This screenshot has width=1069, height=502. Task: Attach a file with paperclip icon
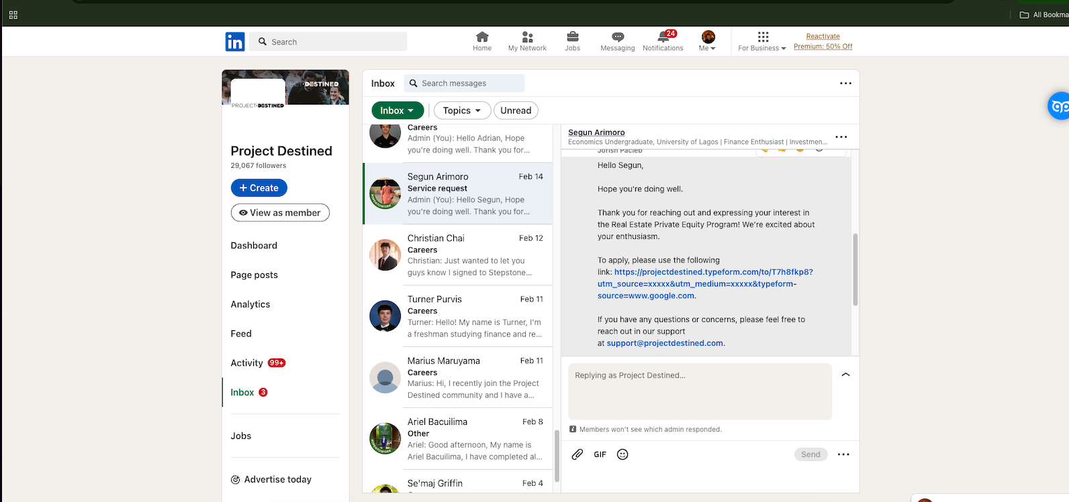click(577, 454)
